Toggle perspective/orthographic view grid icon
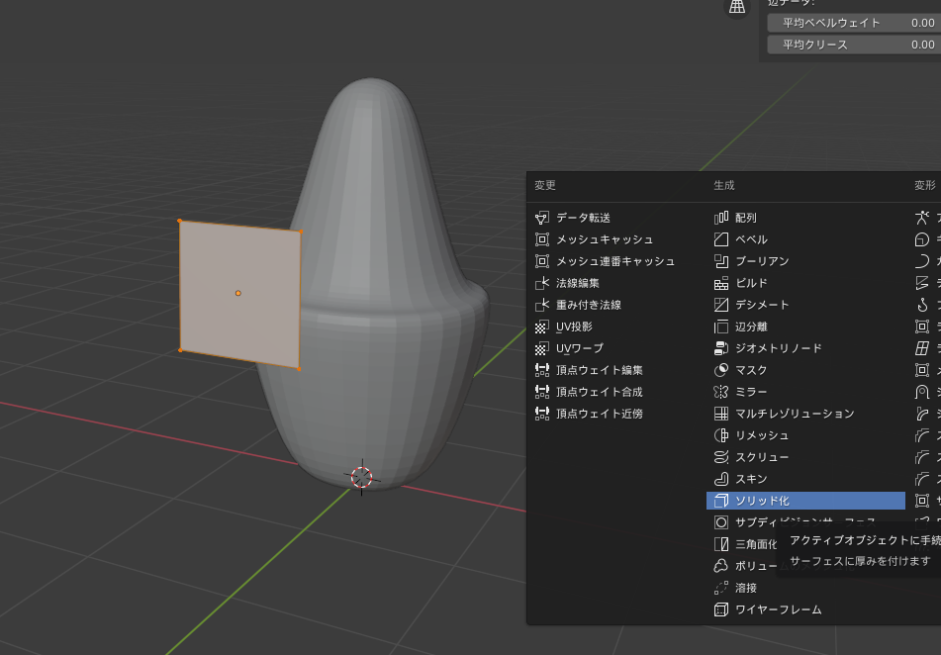This screenshot has width=941, height=655. pos(737,7)
